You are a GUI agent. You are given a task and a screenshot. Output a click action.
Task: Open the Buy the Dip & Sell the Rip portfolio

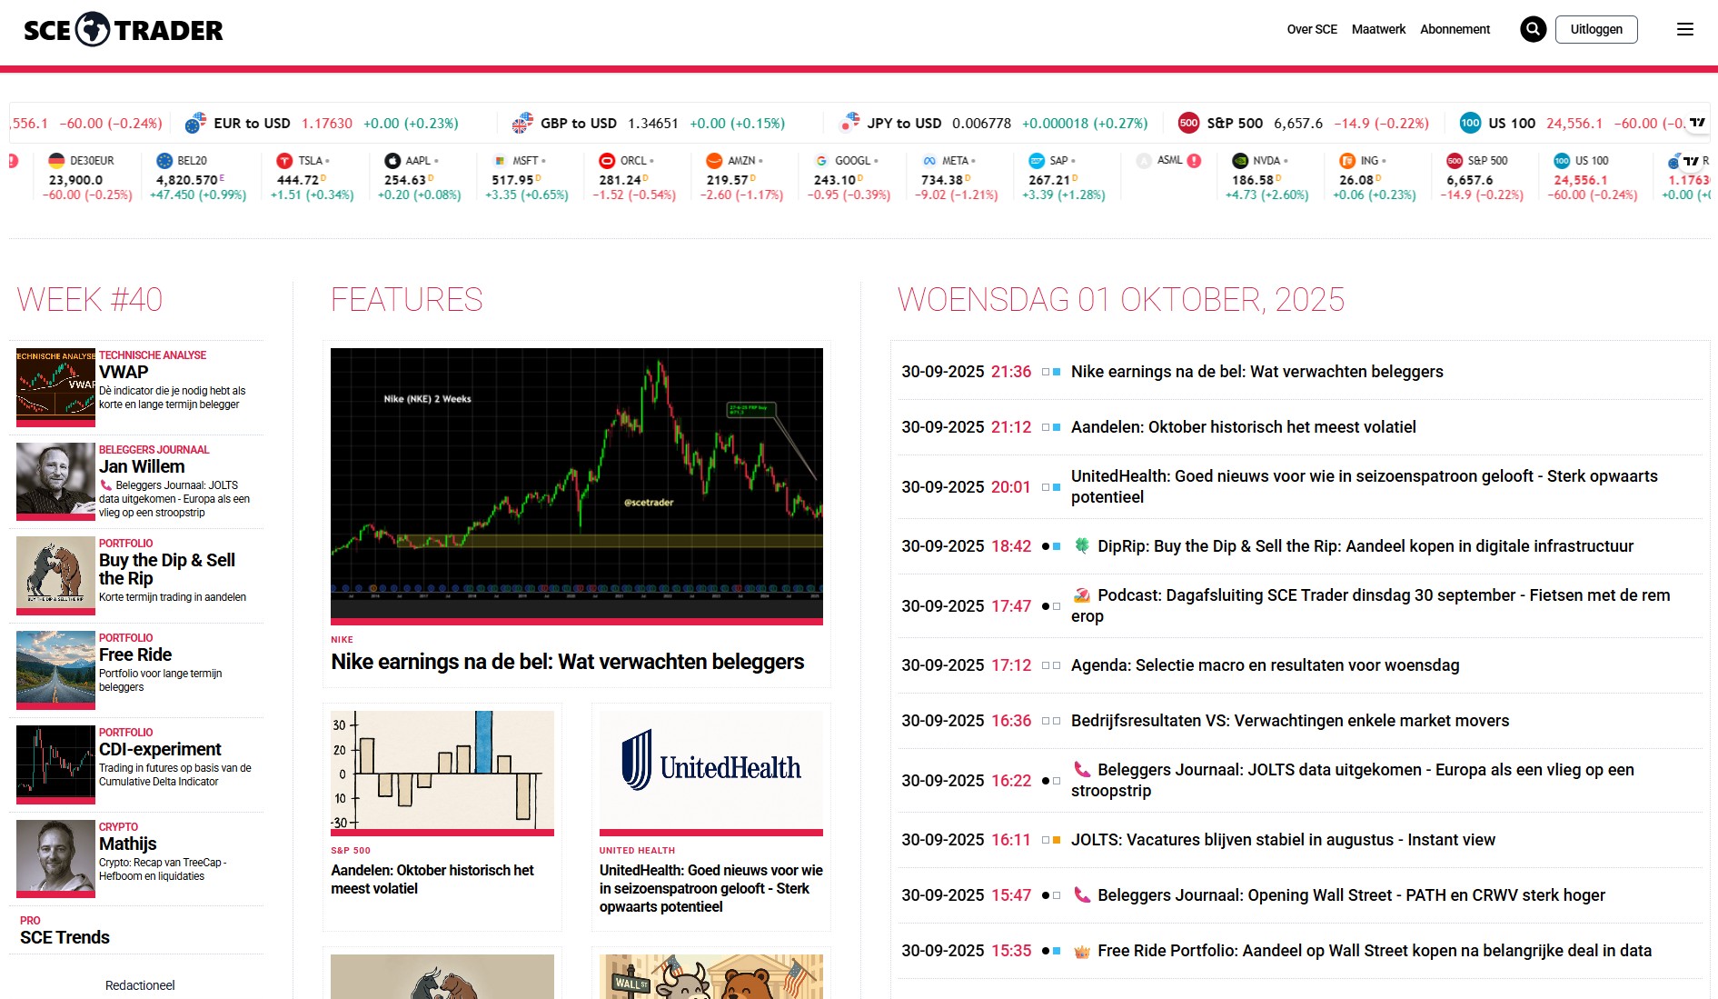[x=167, y=569]
